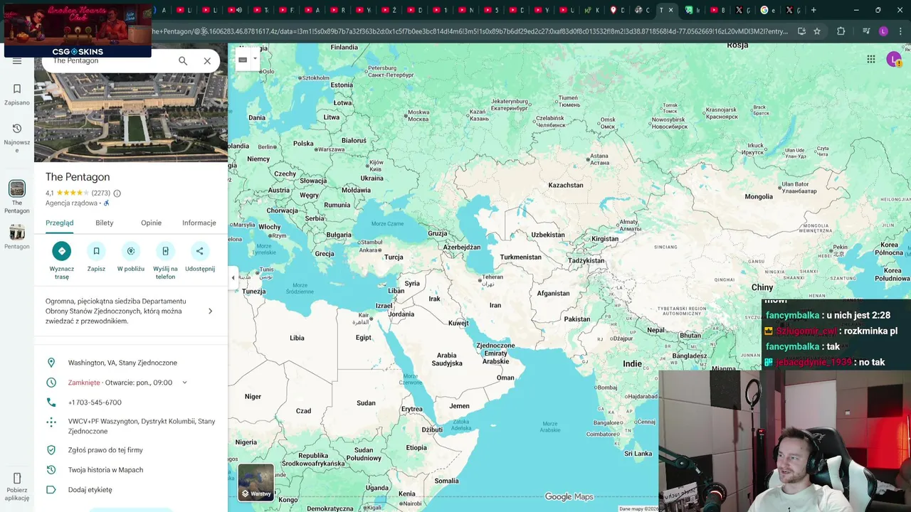
Task: Click the Turcja label on the map
Action: [x=394, y=257]
